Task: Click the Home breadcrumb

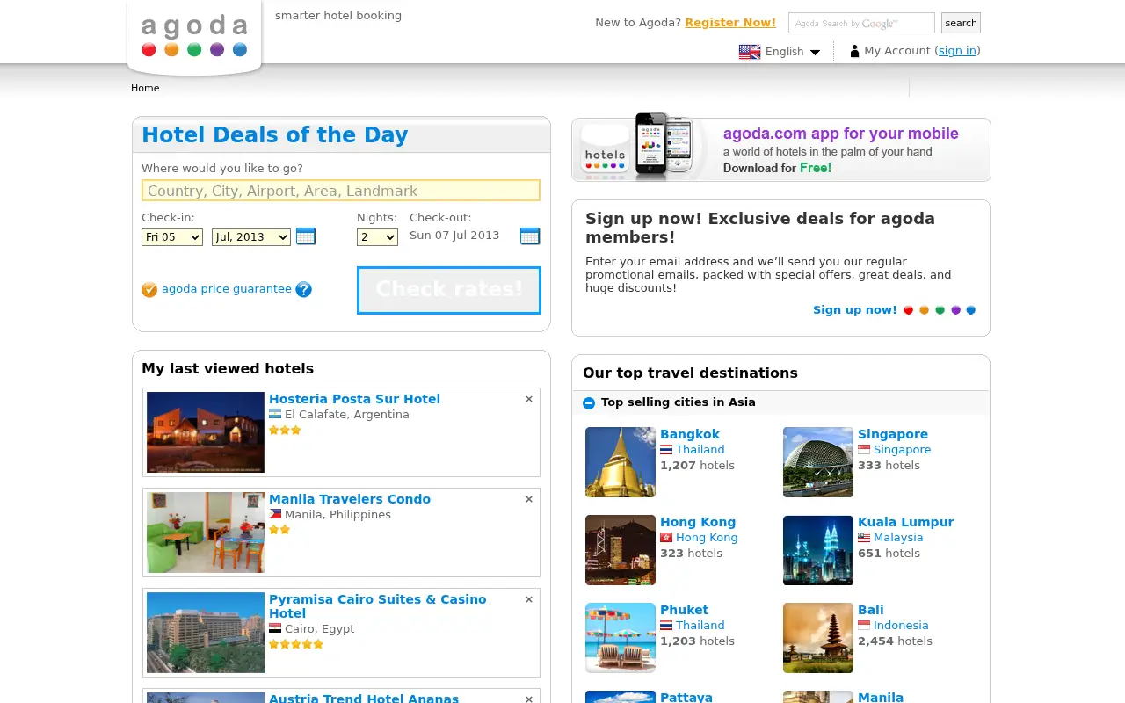Action: click(x=145, y=88)
